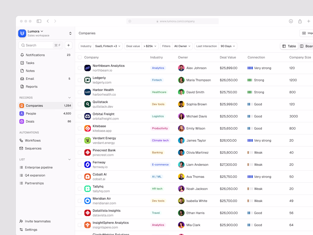Click the sidebar Search field
This screenshot has width=313, height=235.
point(41,45)
